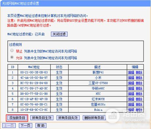
Task: Click the 所有条目生效 button
Action: 42,118
